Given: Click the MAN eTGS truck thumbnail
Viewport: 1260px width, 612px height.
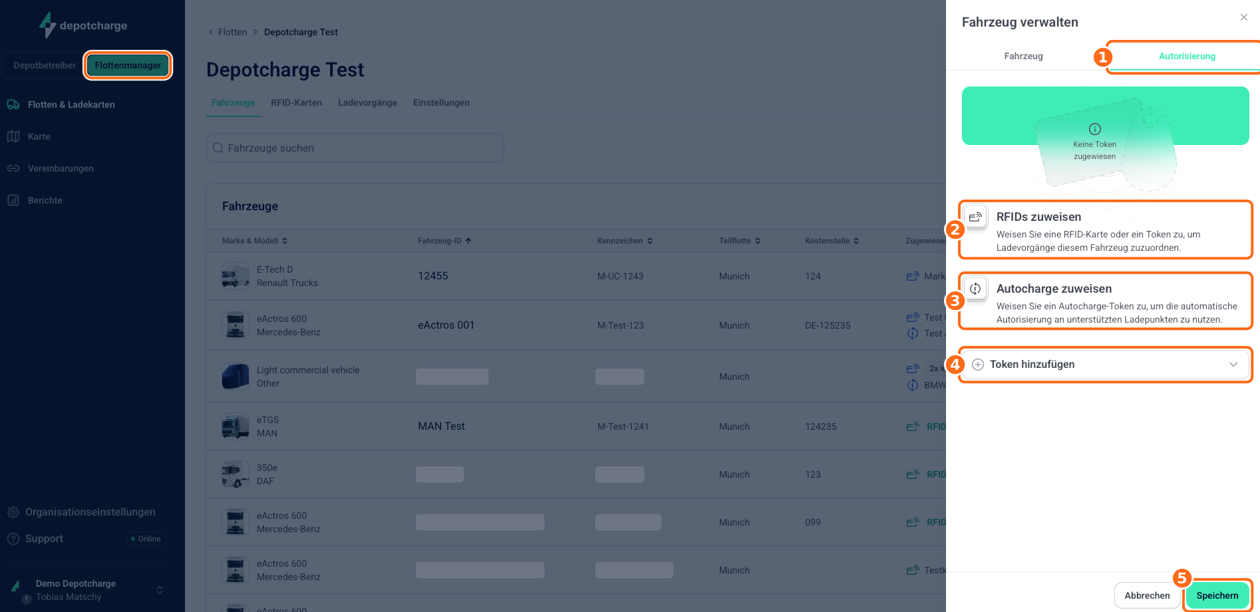Looking at the screenshot, I should pos(236,426).
